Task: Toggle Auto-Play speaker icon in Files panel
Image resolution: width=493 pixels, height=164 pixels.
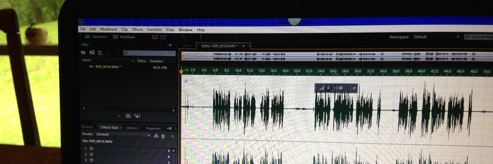Action: (137, 116)
